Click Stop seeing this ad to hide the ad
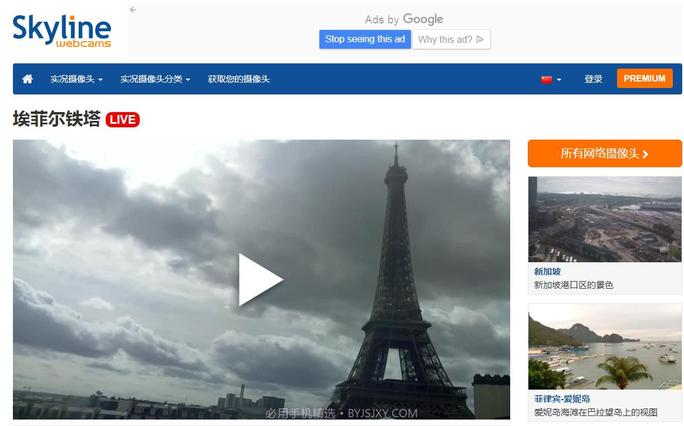 pos(365,39)
